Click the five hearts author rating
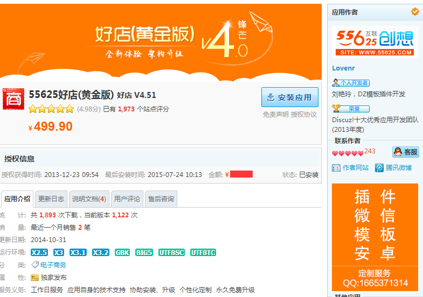Screen dimensions: 423x297 pos(348,153)
